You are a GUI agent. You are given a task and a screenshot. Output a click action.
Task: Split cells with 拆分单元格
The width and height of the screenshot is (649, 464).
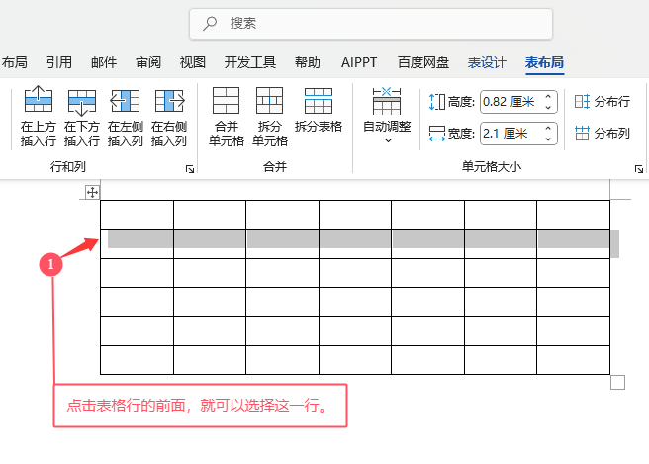(x=269, y=117)
